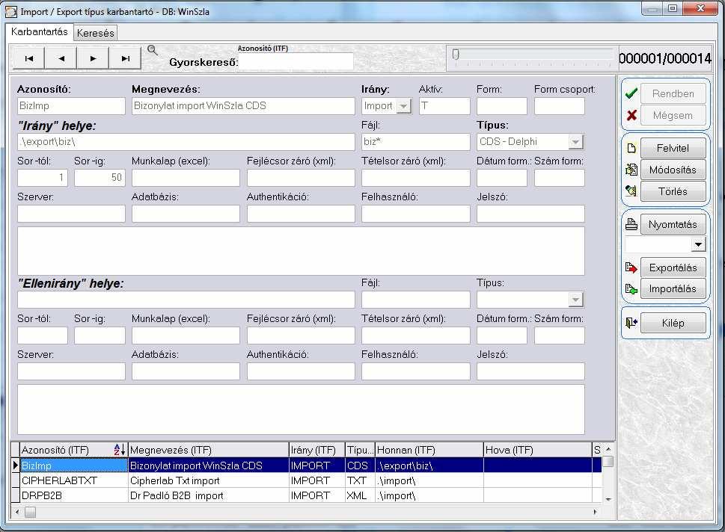725x532 pixels.
Task: Click the application icon in title bar
Action: coord(11,11)
